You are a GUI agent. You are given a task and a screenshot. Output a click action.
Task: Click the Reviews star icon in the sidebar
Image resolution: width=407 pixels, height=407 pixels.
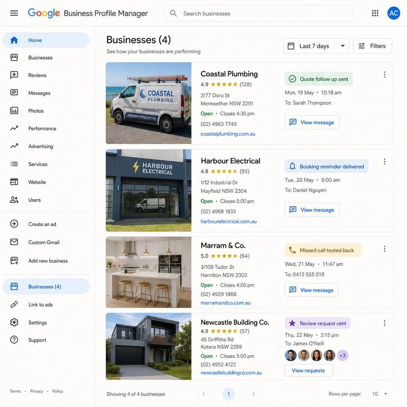(14, 75)
